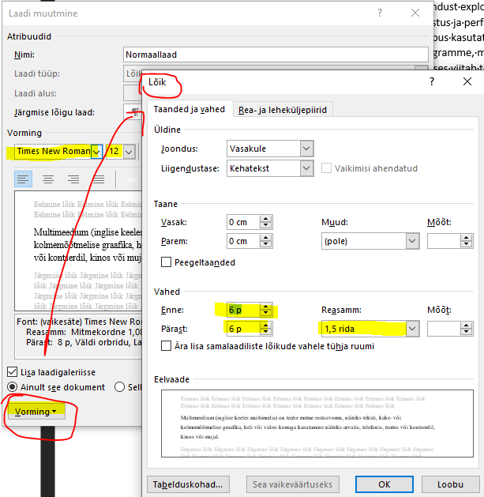Open the Times New Roman font dropdown
The image size is (484, 497).
(x=96, y=151)
